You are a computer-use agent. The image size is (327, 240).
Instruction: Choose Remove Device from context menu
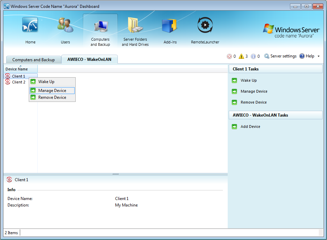coord(52,97)
